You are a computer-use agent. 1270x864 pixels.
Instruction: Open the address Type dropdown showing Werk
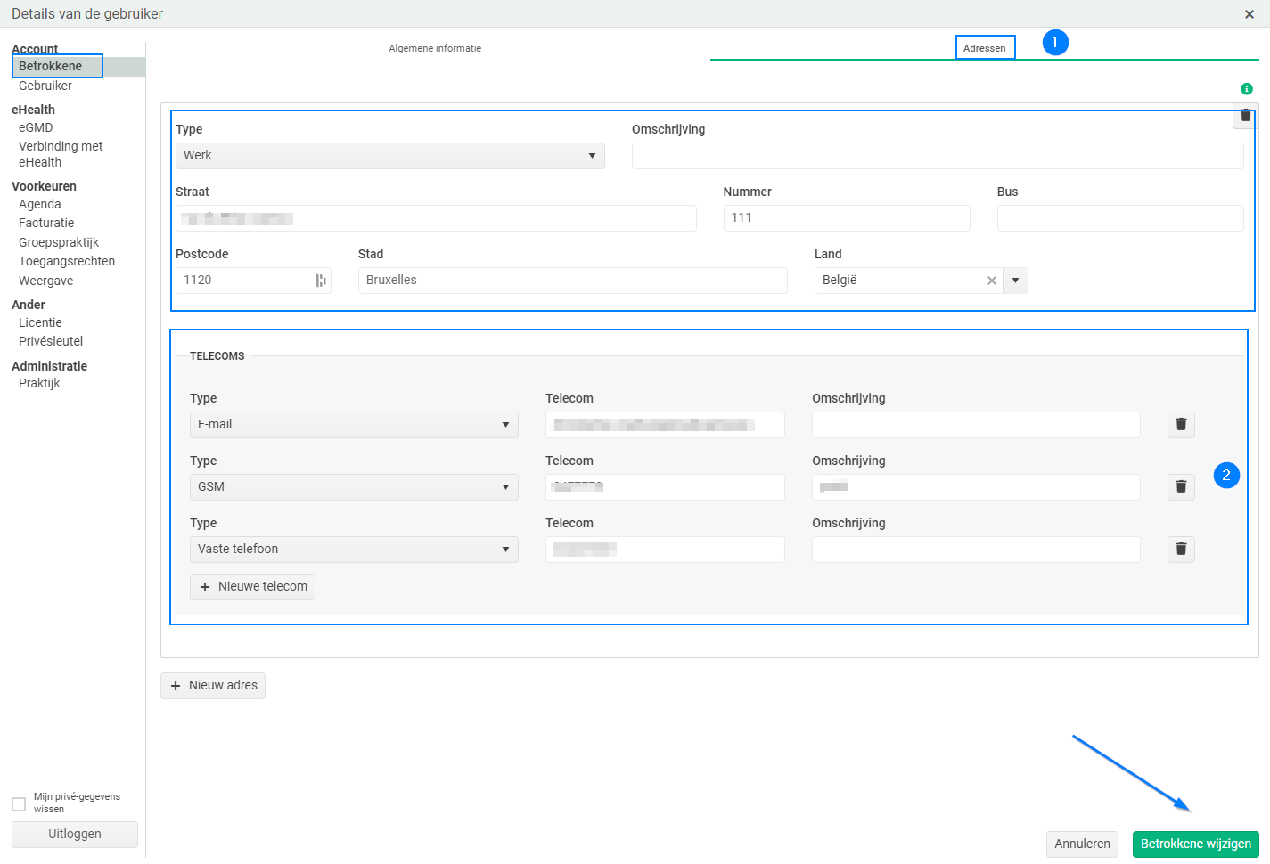click(x=389, y=156)
